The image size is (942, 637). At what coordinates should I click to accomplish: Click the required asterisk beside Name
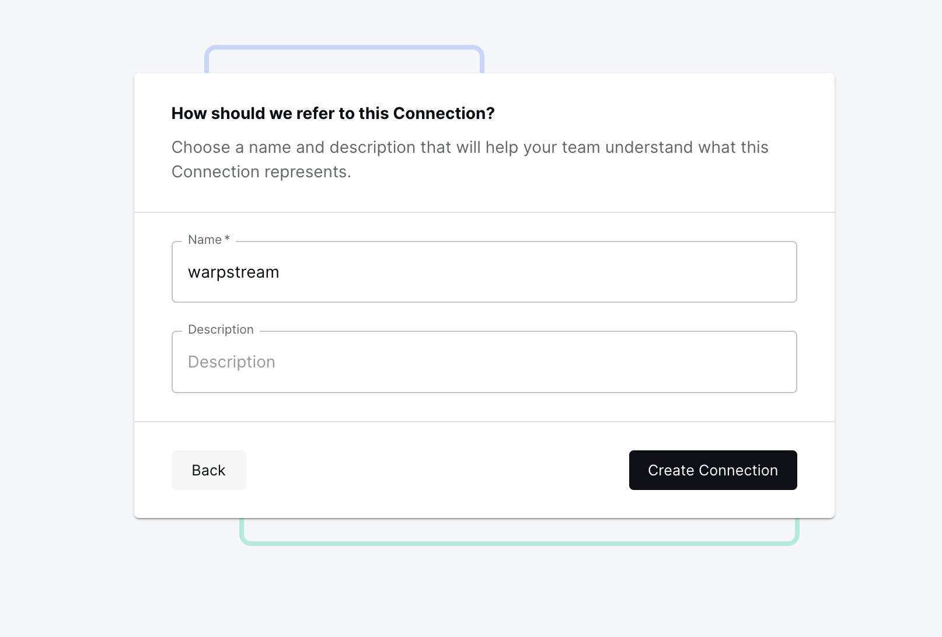pos(227,239)
